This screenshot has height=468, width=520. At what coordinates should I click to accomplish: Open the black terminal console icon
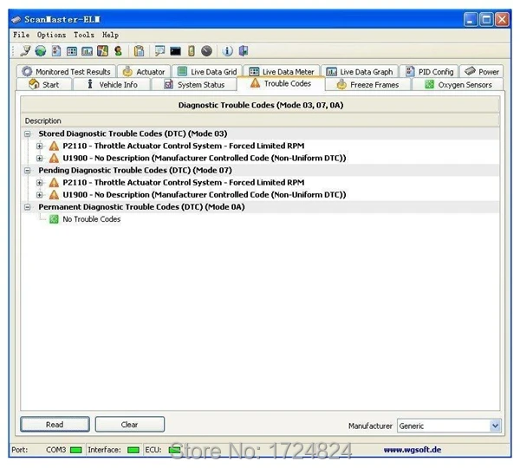[175, 51]
